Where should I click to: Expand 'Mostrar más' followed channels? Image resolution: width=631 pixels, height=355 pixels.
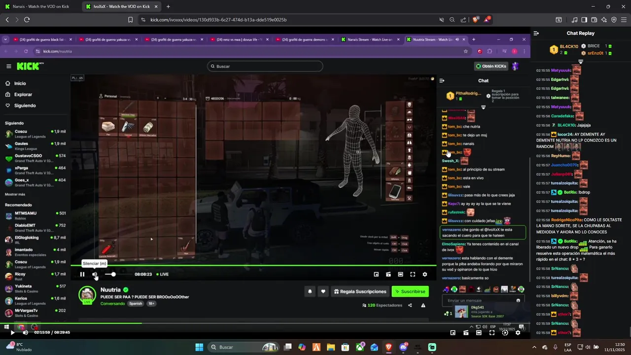click(x=15, y=194)
